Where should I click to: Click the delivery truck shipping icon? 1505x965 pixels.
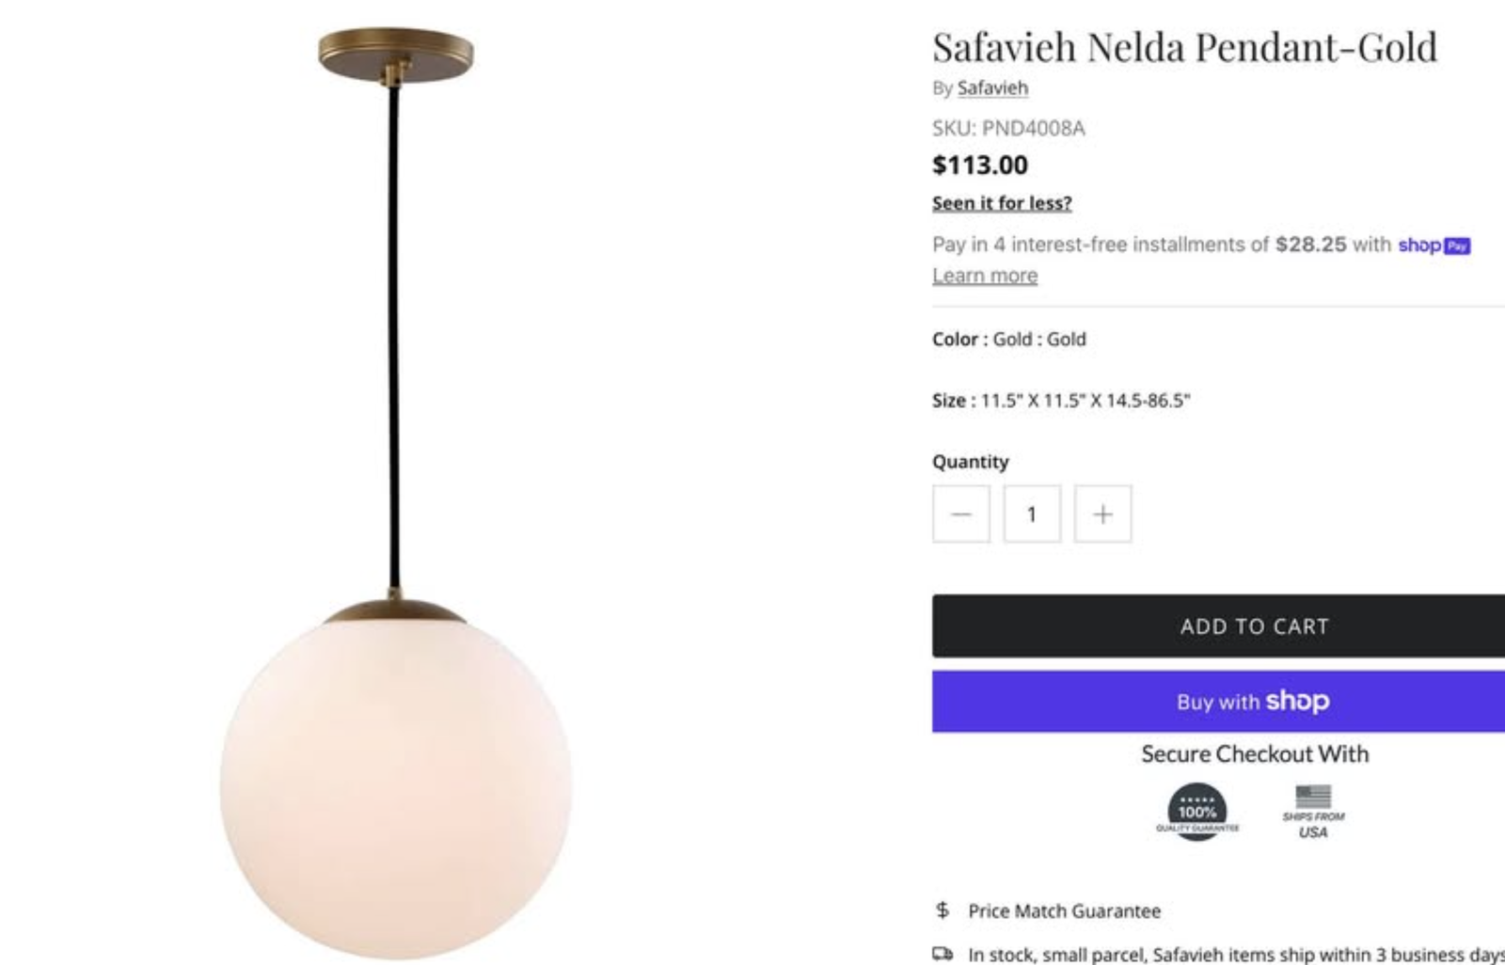point(943,954)
